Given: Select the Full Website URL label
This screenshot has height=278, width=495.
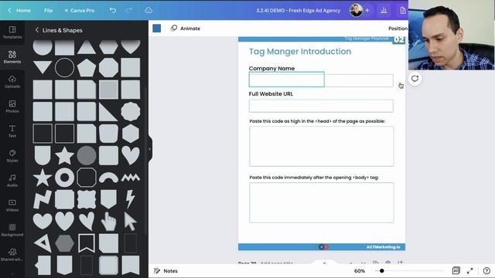Looking at the screenshot, I should coord(271,94).
